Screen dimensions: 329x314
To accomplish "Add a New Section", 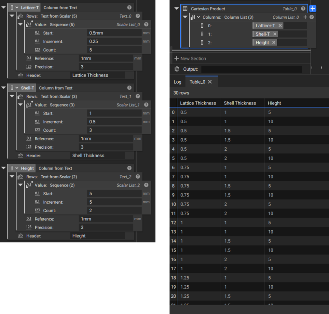I will tap(190, 59).
